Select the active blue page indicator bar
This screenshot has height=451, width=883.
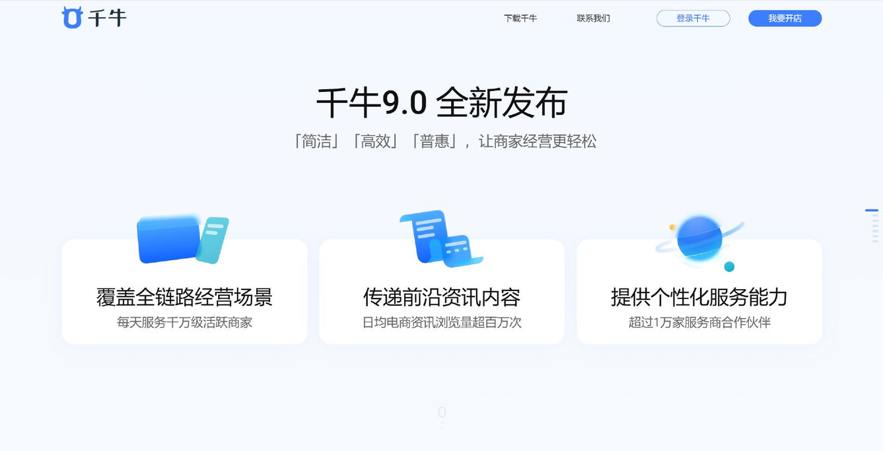[872, 211]
